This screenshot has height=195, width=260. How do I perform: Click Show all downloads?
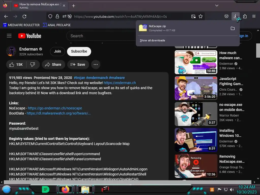click(152, 40)
